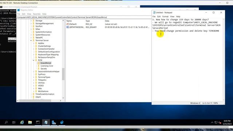Launch Internet Explorer from the taskbar
Screen dimensions: 233x131
(22, 122)
